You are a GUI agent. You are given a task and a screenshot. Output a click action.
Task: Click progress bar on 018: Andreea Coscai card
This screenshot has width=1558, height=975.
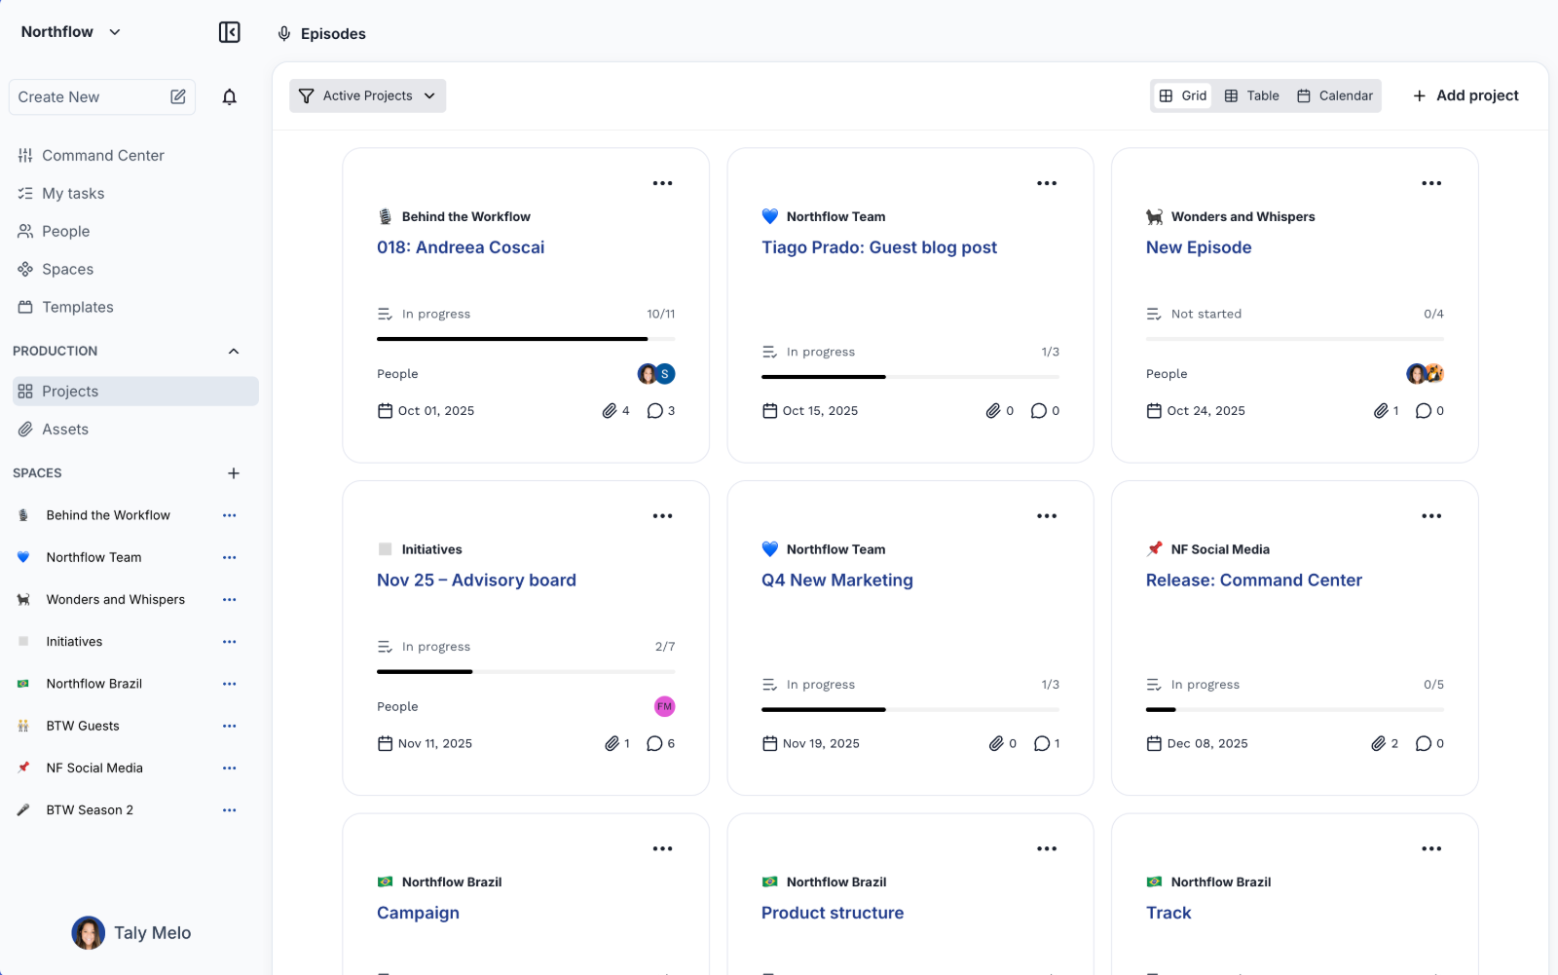(526, 339)
